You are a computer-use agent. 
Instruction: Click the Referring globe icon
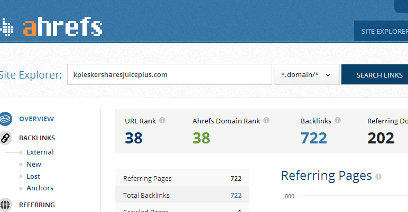click(6, 205)
